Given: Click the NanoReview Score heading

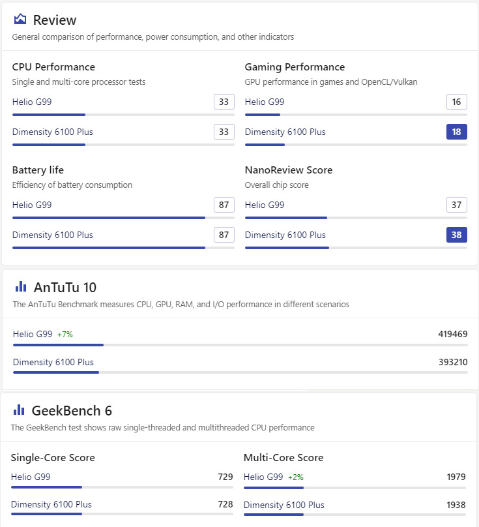Looking at the screenshot, I should [289, 170].
